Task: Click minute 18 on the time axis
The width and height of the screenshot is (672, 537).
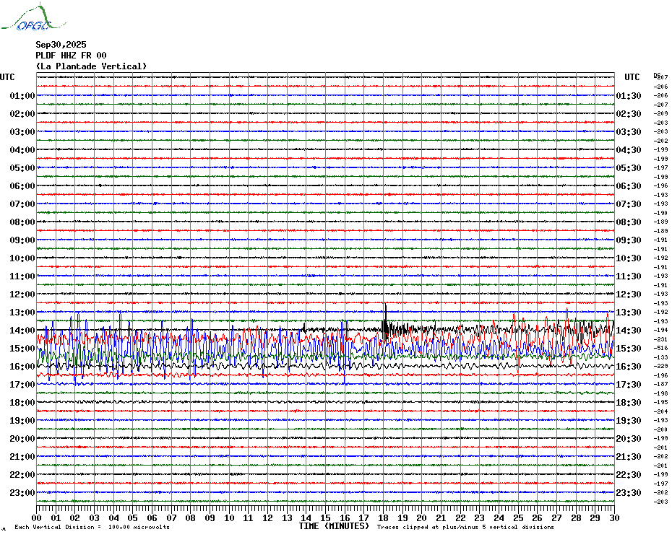Action: pyautogui.click(x=384, y=518)
